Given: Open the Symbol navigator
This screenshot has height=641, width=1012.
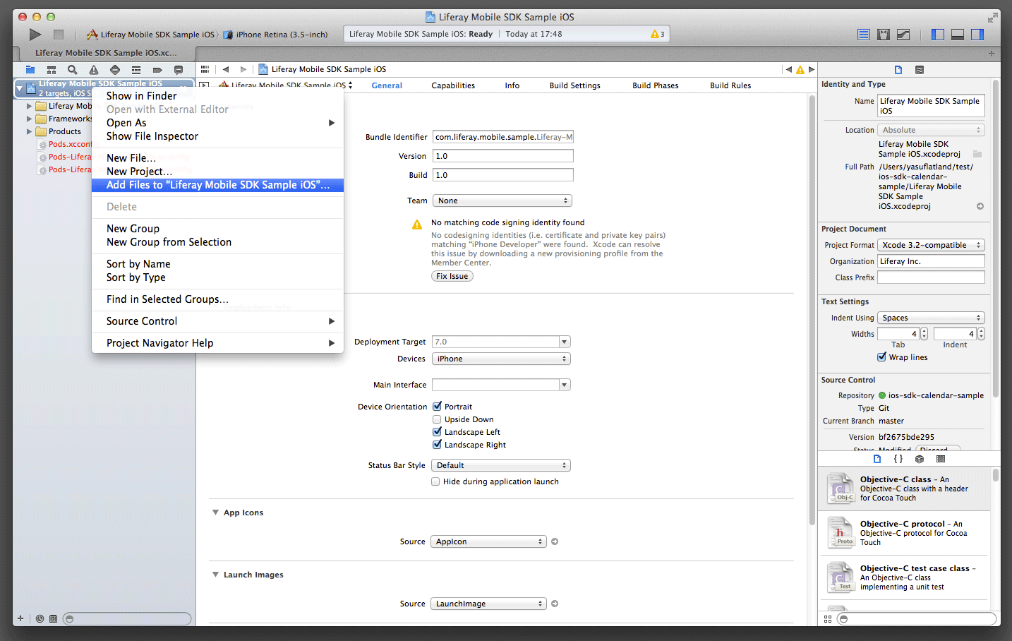Looking at the screenshot, I should click(52, 70).
